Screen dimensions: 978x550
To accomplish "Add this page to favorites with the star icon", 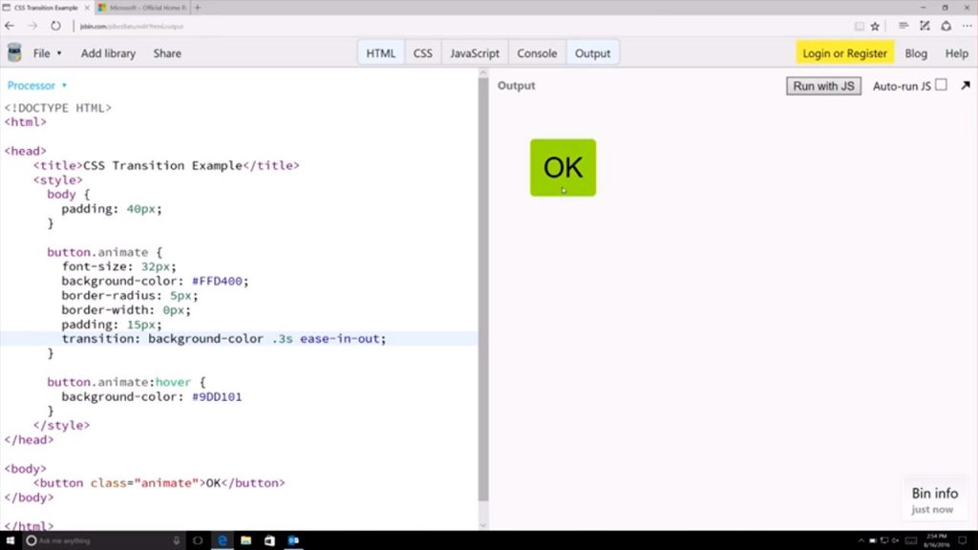I will [x=875, y=26].
